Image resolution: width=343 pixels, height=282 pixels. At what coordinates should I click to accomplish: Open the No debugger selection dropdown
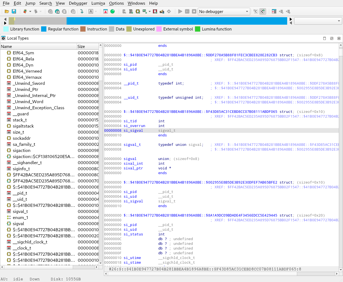point(224,11)
